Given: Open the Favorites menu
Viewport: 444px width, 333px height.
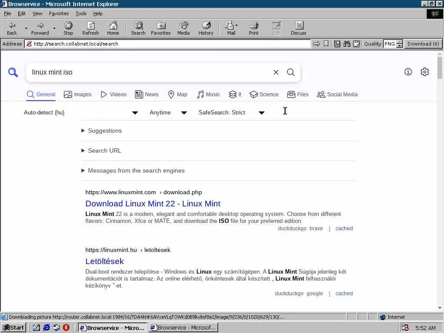Looking at the screenshot, I should click(59, 13).
